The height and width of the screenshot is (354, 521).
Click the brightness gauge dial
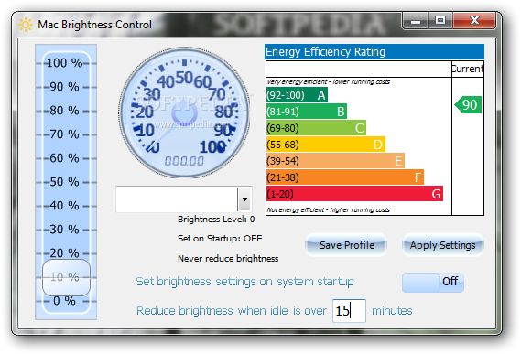[x=184, y=113]
